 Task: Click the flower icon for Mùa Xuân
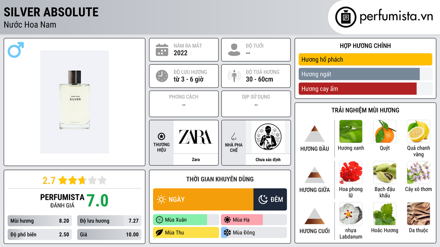(x=159, y=220)
